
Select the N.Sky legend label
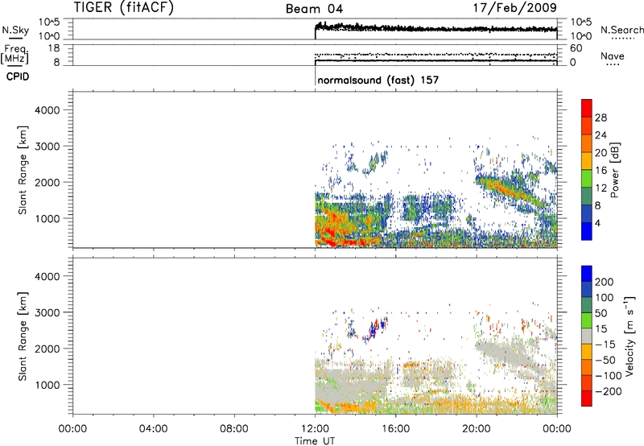pos(15,30)
